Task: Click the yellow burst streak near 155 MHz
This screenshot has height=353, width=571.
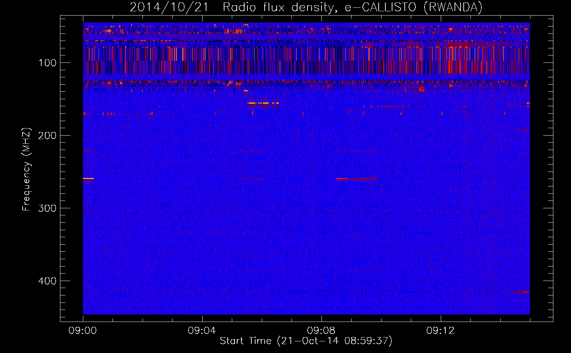Action: [263, 103]
